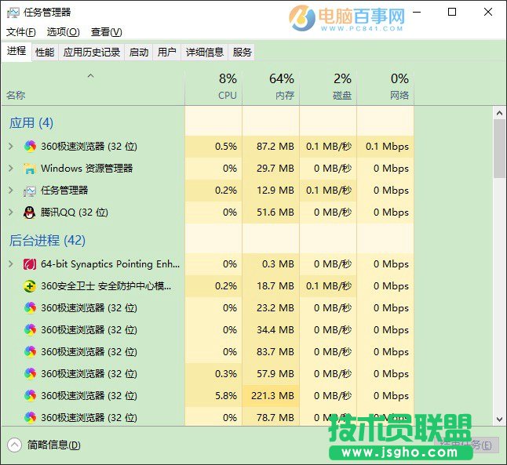The image size is (507, 465).
Task: Click the 简略信息 up-arrow circle icon
Action: pyautogui.click(x=14, y=445)
